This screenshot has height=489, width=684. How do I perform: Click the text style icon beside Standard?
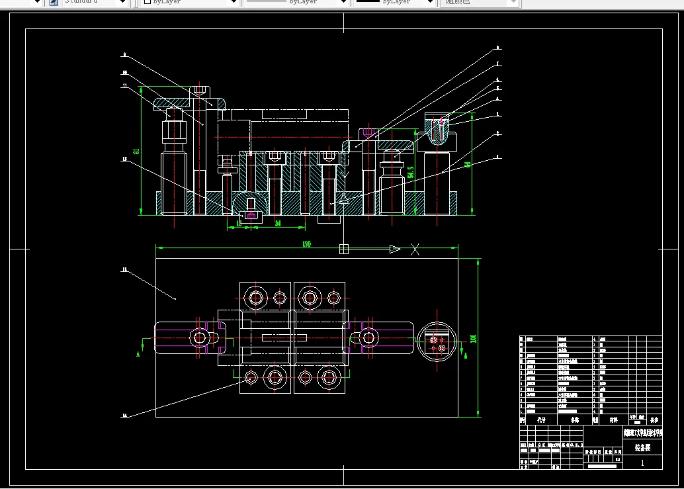coord(53,2)
